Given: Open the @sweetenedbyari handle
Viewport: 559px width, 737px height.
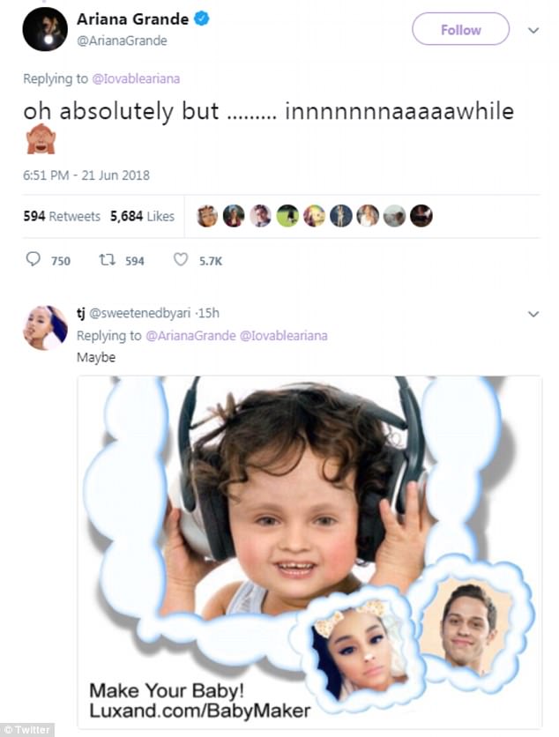Looking at the screenshot, I should pyautogui.click(x=140, y=314).
